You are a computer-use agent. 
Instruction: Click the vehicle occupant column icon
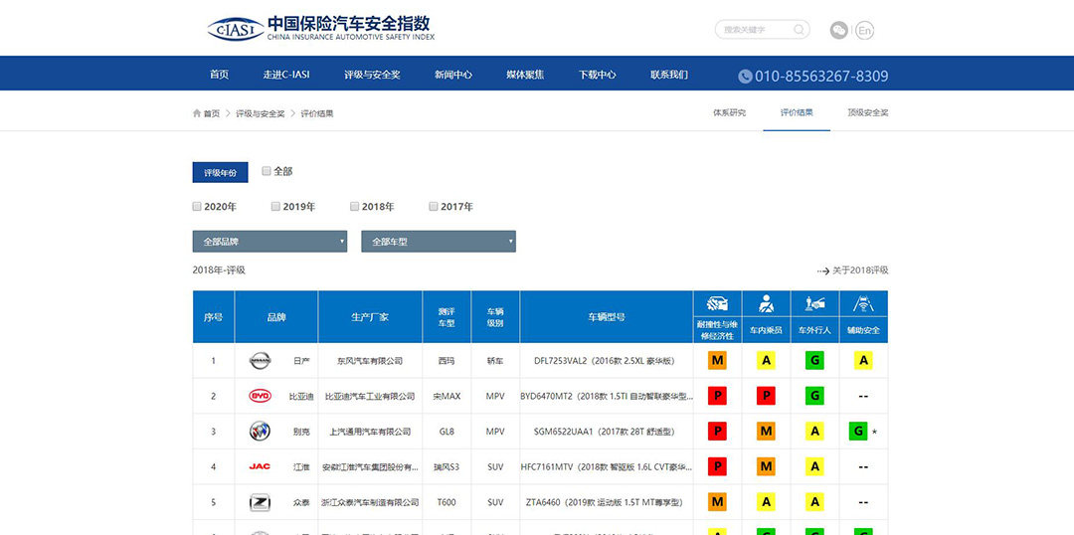[766, 304]
